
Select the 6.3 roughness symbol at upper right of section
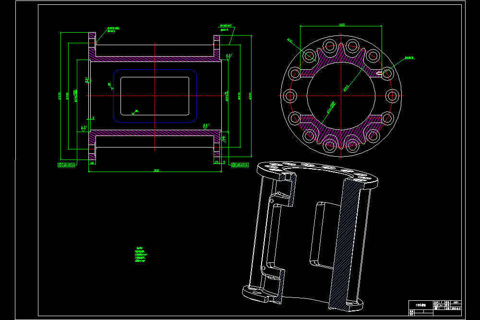coord(228,56)
